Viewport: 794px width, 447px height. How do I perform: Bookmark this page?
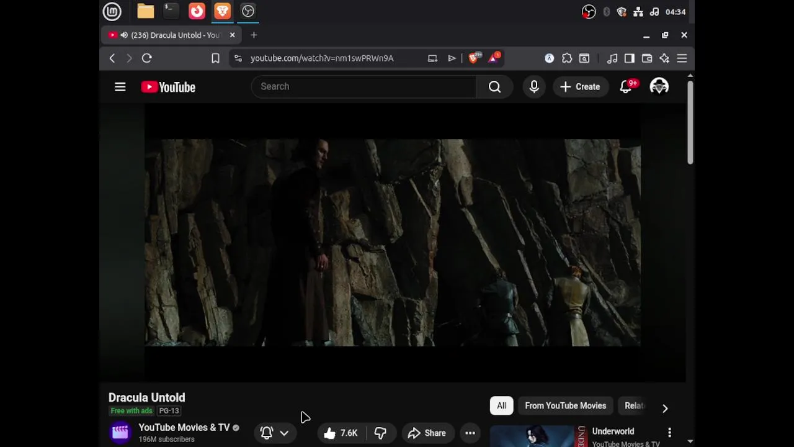[x=215, y=58]
